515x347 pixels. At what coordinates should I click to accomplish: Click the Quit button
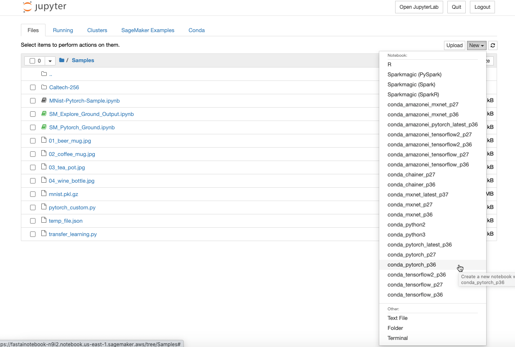[x=457, y=7]
